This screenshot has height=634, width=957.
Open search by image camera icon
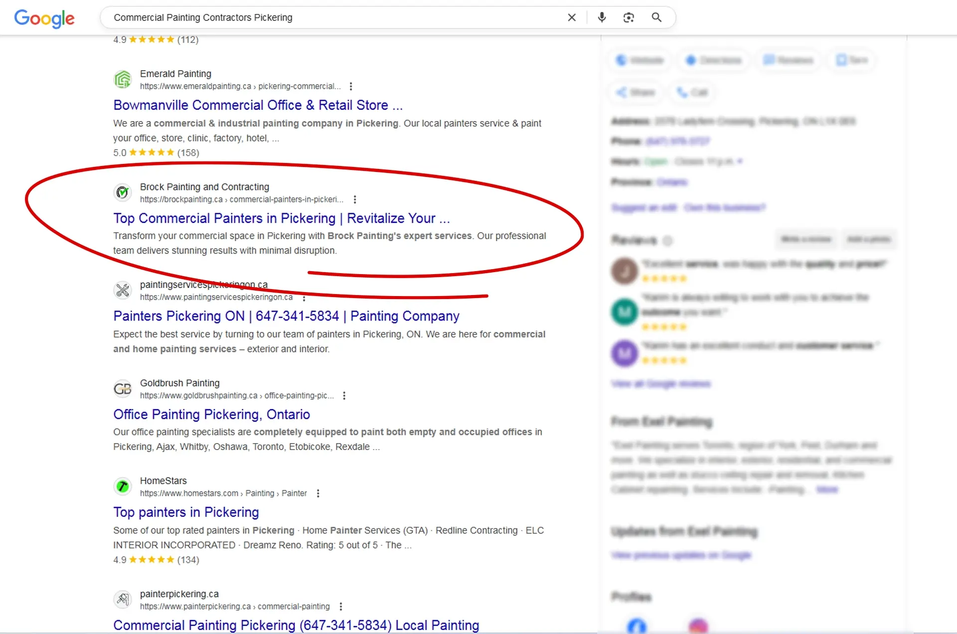point(629,17)
